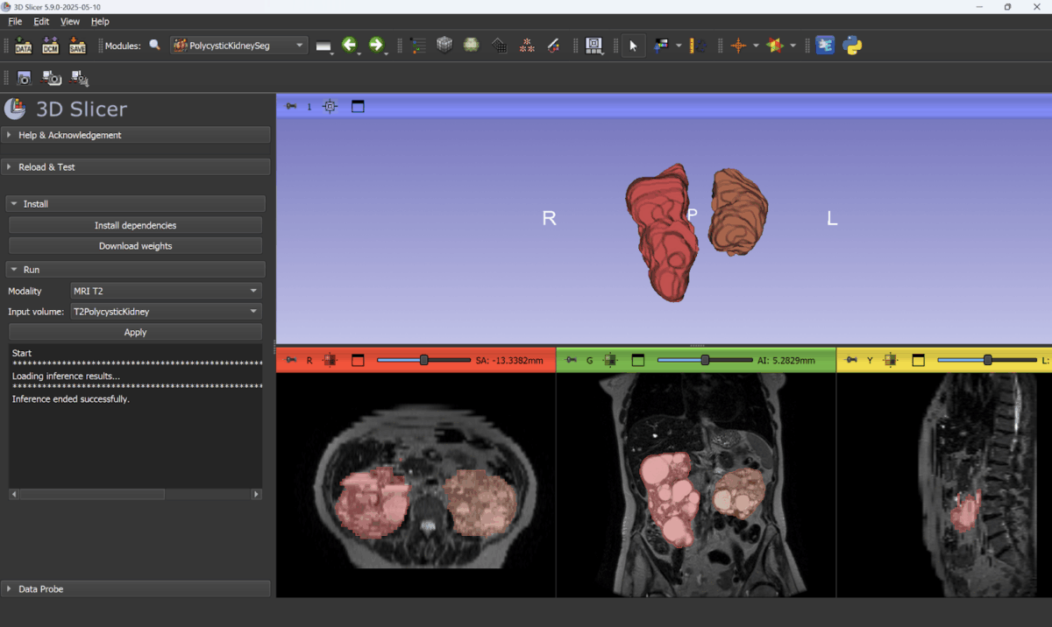
Task: Click the Apply button
Action: tap(135, 332)
